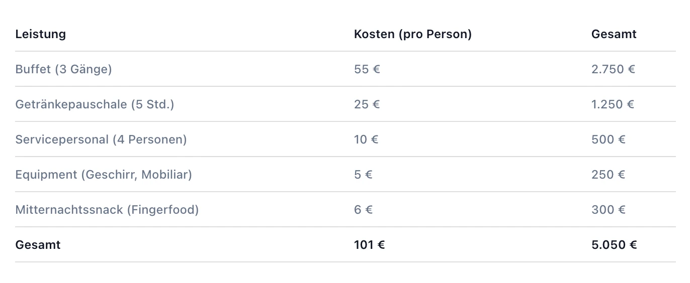Click the 25 € drinks cost cell
Image resolution: width=690 pixels, height=283 pixels.
pyautogui.click(x=367, y=104)
